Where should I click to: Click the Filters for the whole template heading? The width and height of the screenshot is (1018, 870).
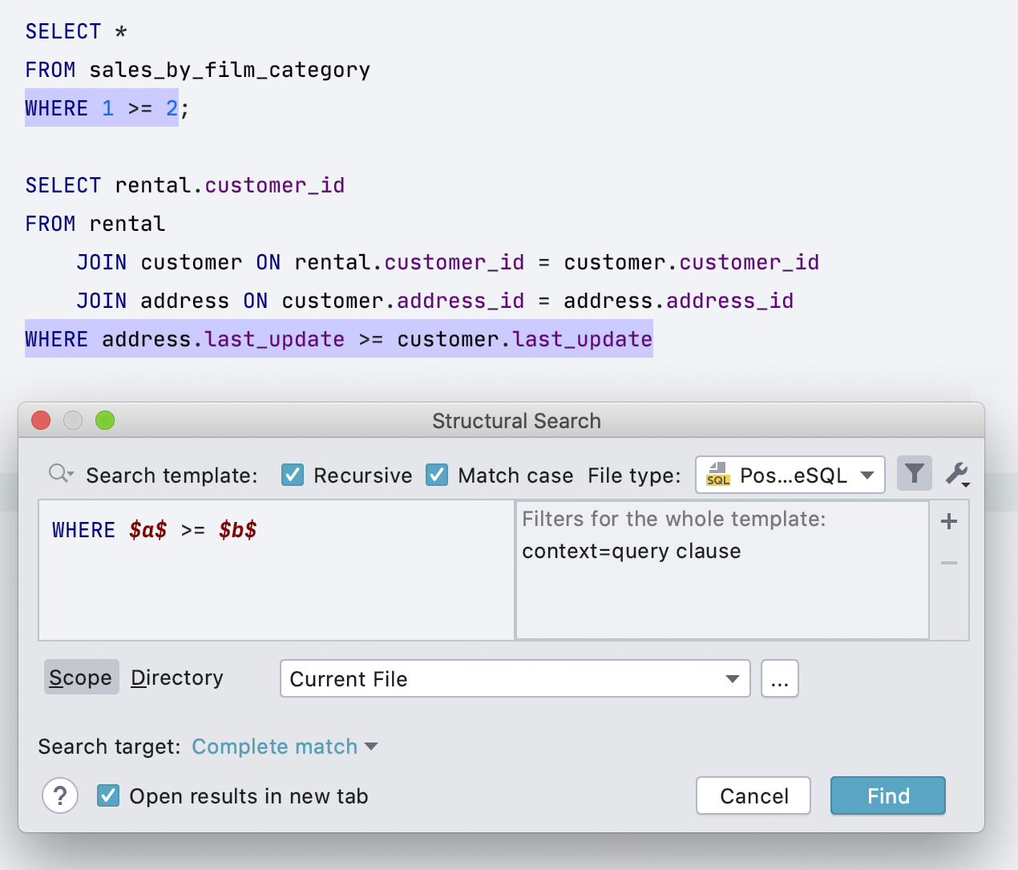tap(674, 519)
